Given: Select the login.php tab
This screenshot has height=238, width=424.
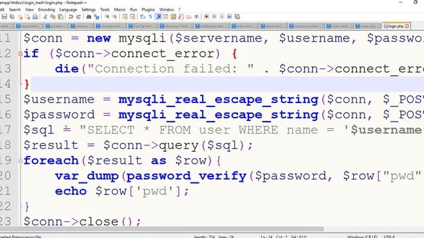Looking at the screenshot, I should coord(396,26).
